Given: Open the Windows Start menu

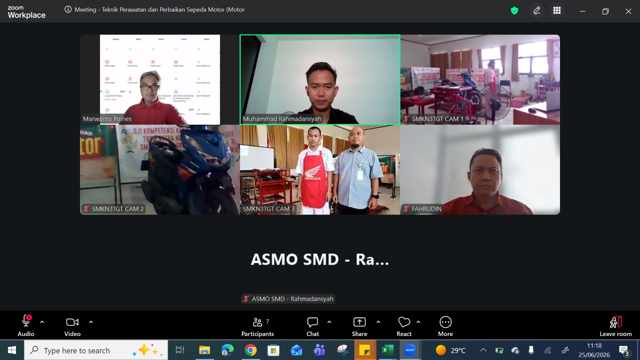Looking at the screenshot, I should [x=12, y=350].
